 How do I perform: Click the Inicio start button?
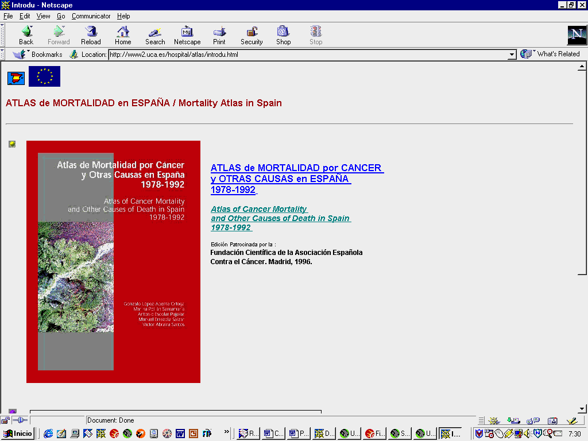pyautogui.click(x=19, y=434)
